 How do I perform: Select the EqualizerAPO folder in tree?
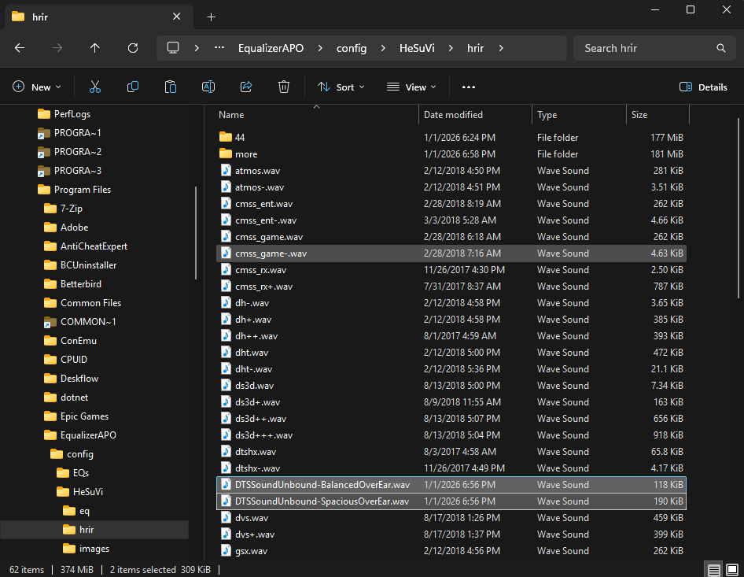[x=88, y=435]
